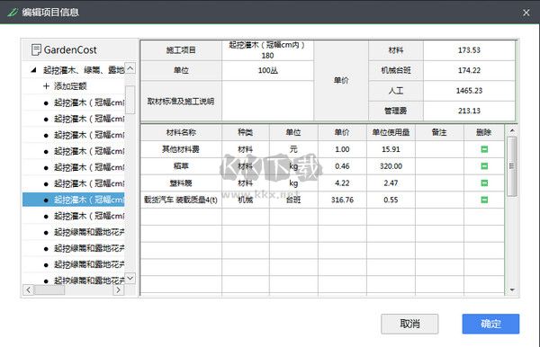Click delete icon for 塑料膜 row

point(484,183)
